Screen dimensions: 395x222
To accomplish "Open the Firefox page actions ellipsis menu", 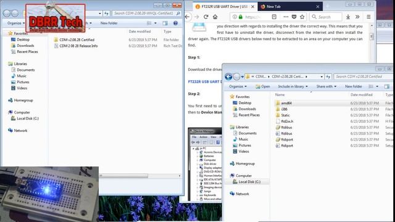I will pos(286,17).
